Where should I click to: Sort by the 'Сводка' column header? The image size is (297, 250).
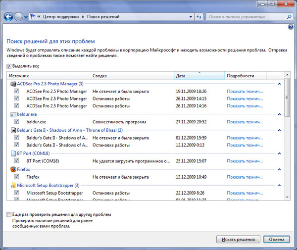pyautogui.click(x=132, y=76)
